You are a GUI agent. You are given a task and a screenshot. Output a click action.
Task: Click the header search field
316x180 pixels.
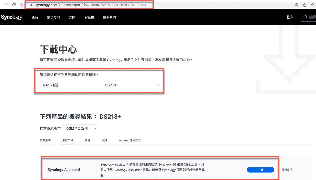click(309, 17)
